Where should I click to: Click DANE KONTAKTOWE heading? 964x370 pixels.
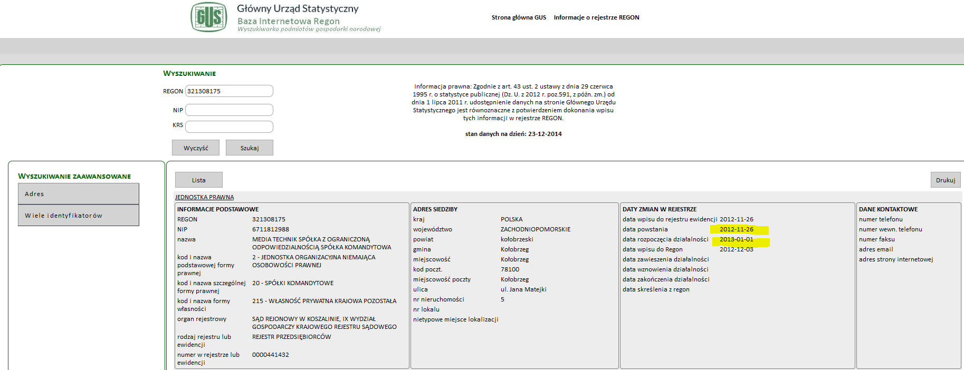click(888, 209)
